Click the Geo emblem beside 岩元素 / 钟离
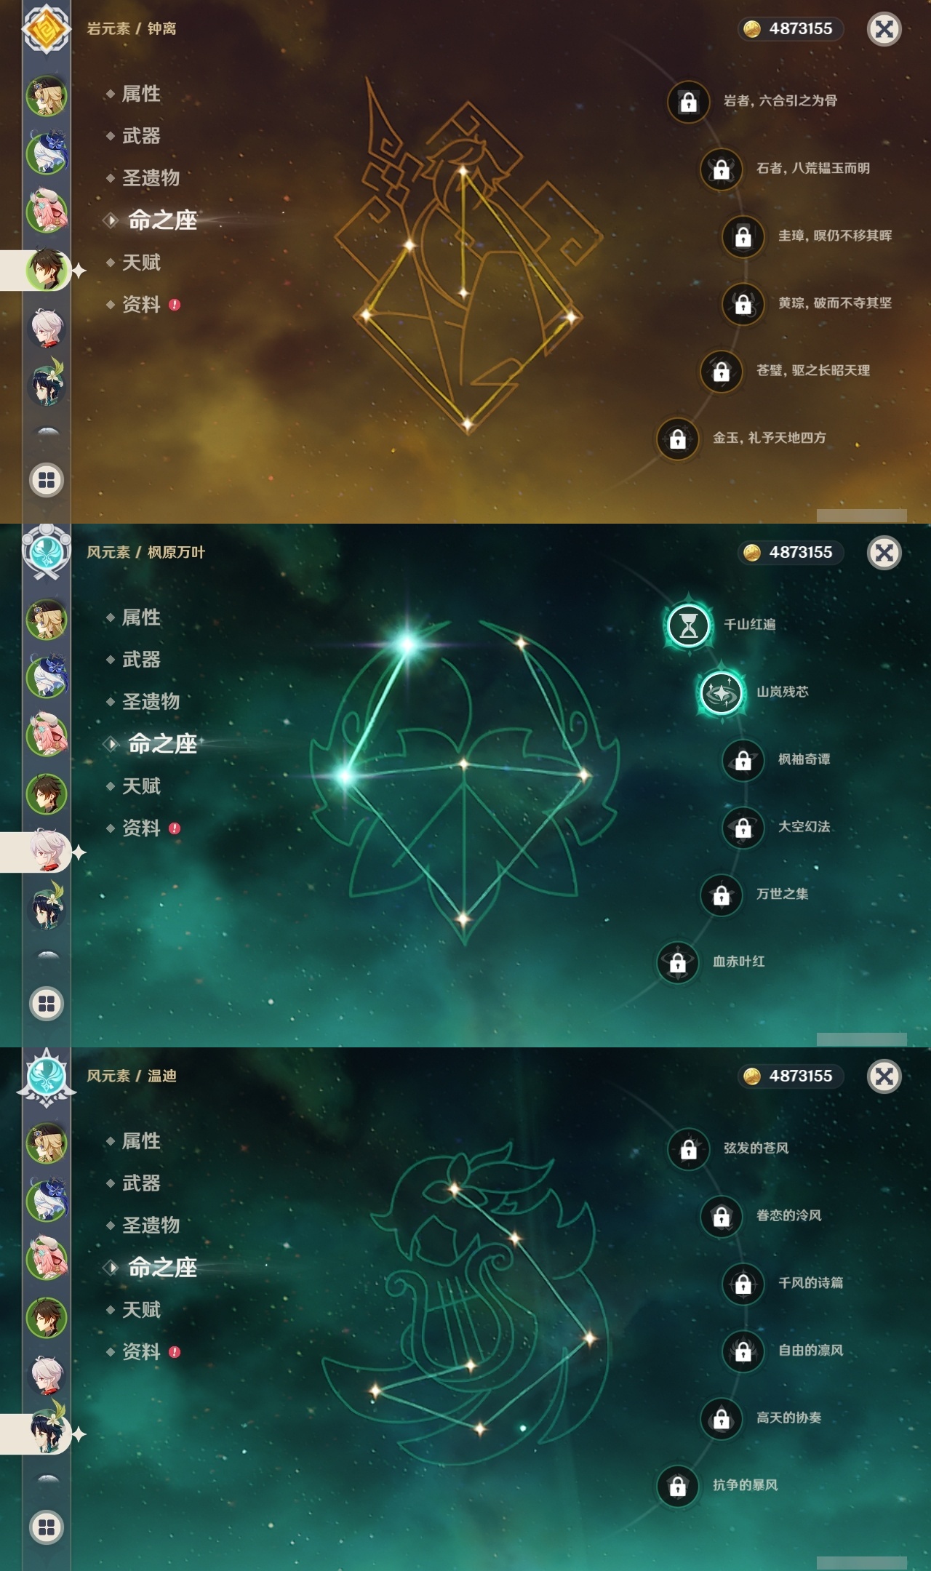 pyautogui.click(x=47, y=29)
